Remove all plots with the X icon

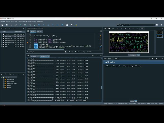(121, 29)
